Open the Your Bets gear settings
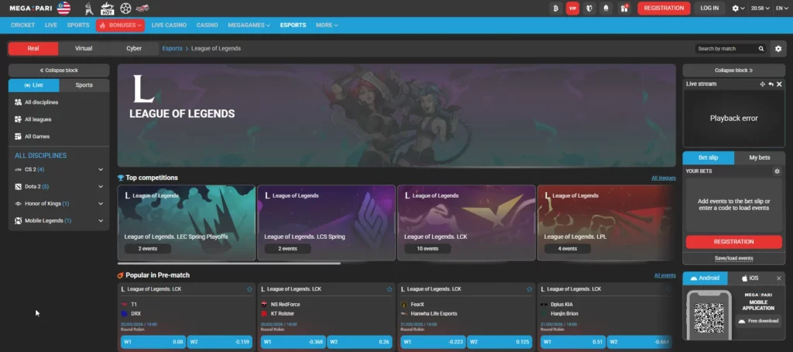 (x=778, y=171)
